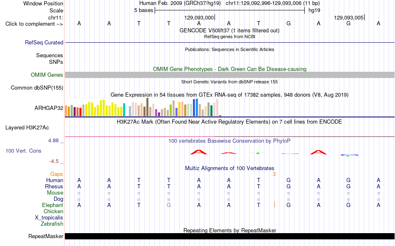This screenshot has width=395, height=246.
Task: Click 'Gene Expression in 54 tissues from GTEx' title
Action: [230, 95]
